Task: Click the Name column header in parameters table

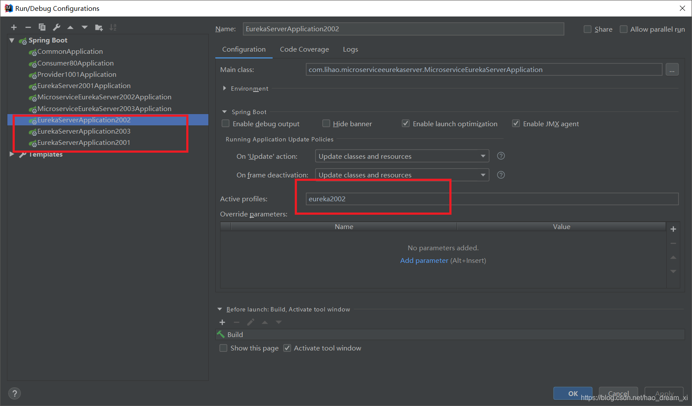Action: click(x=344, y=226)
